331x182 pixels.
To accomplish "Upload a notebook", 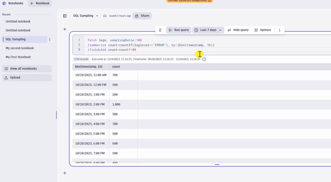I will tap(27, 78).
